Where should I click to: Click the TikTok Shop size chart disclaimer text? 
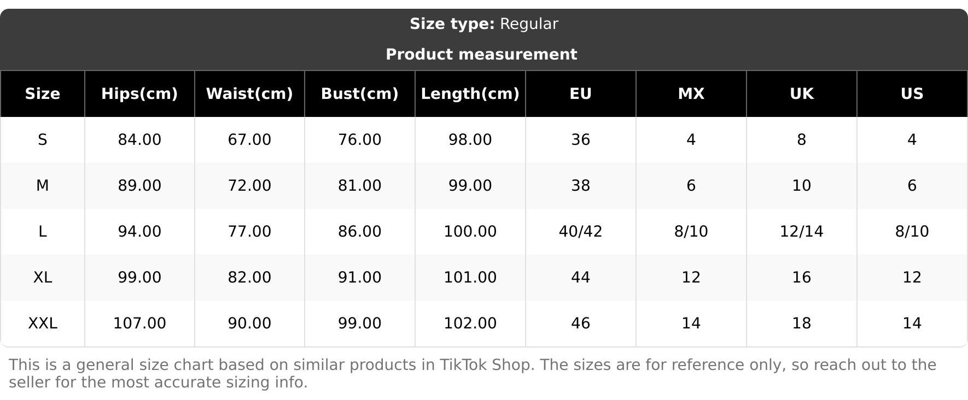473,374
